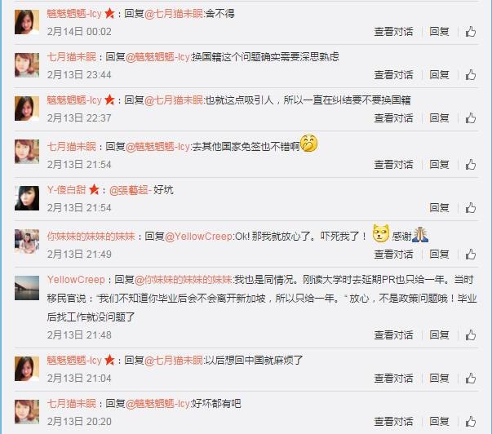The width and height of the screenshot is (492, 434).
Task: Open 查看对话 for the 21:48 comment
Action: tap(393, 334)
